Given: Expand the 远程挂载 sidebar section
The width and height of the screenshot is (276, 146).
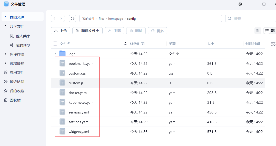Looking at the screenshot, I should coord(6,64).
